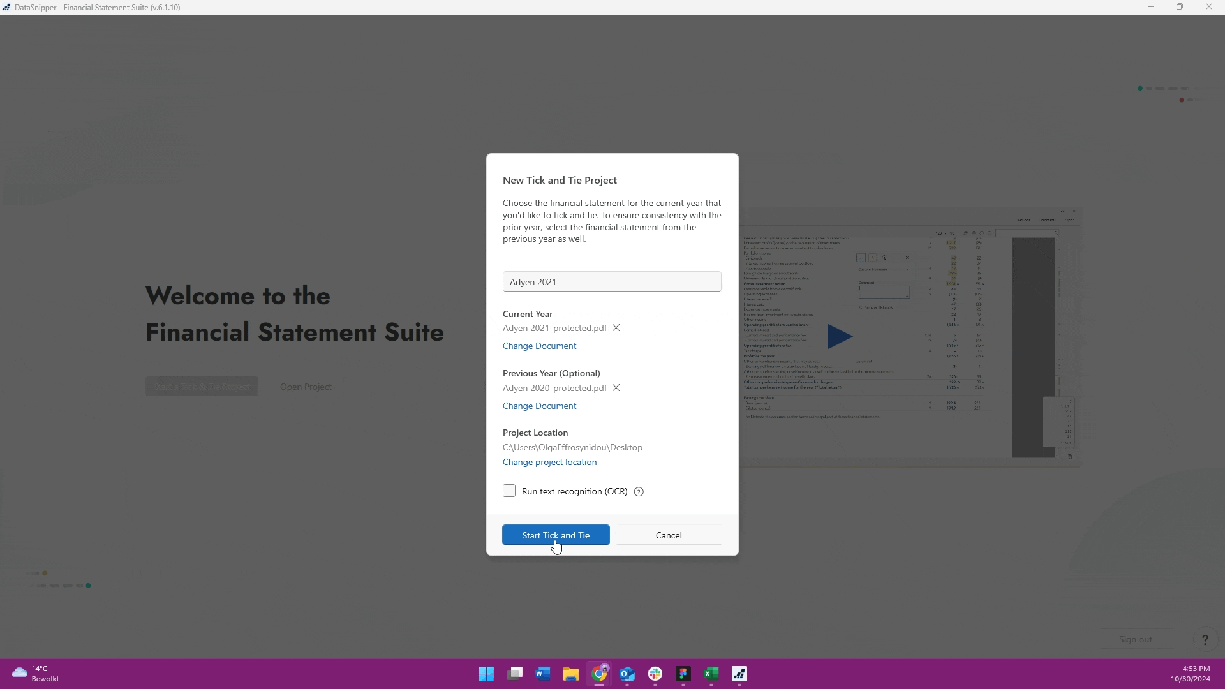Click the project name field Adyen 2021
This screenshot has height=689, width=1225.
coord(611,282)
